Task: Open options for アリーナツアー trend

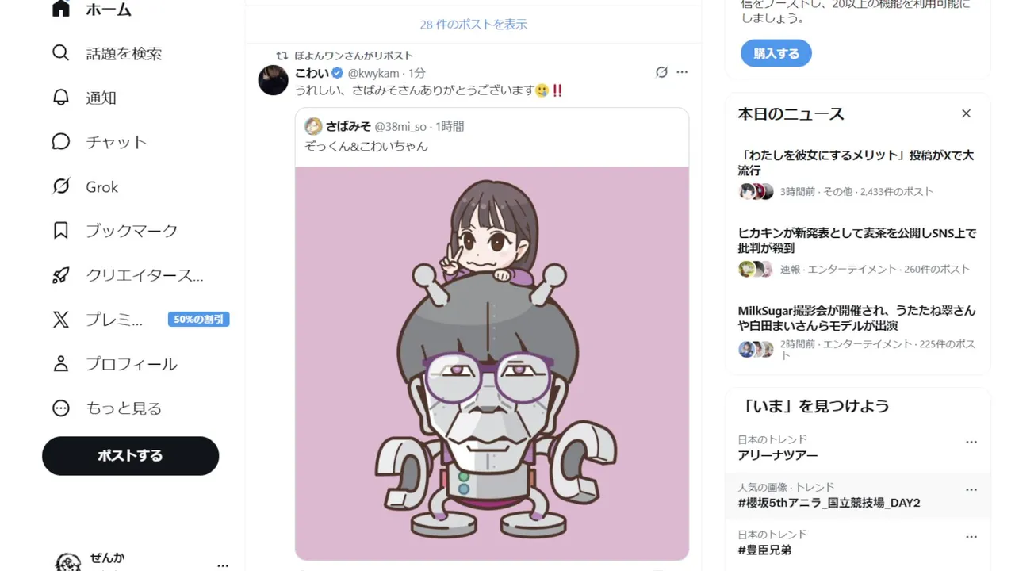Action: click(971, 442)
